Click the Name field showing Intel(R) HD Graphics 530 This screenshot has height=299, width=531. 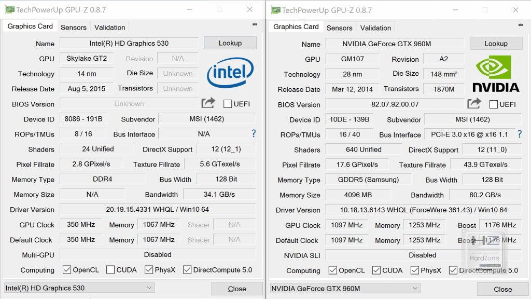[x=129, y=44]
